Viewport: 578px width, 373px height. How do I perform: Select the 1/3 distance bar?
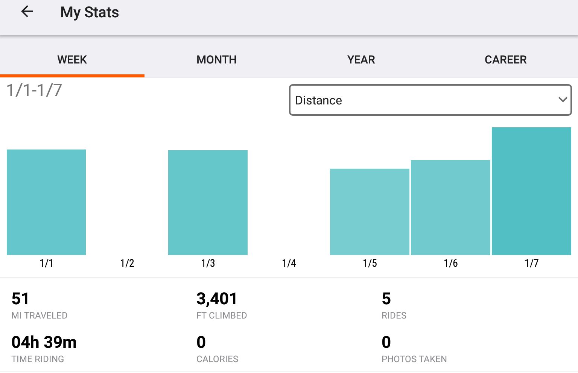208,202
